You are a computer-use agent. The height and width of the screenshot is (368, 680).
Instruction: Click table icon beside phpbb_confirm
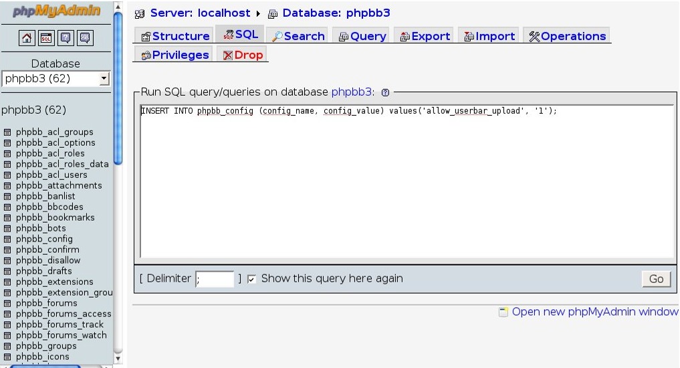7,250
